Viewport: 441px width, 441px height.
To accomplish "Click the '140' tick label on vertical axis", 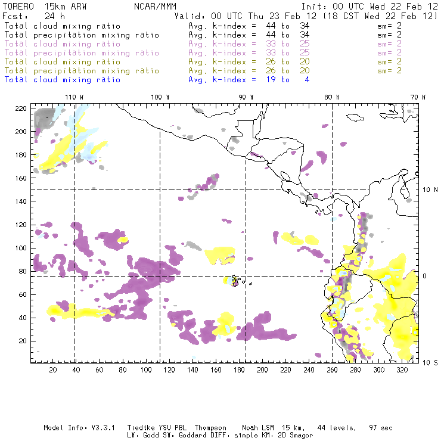I will click(x=21, y=201).
